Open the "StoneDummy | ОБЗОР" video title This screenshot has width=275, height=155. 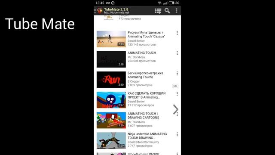click(x=143, y=154)
